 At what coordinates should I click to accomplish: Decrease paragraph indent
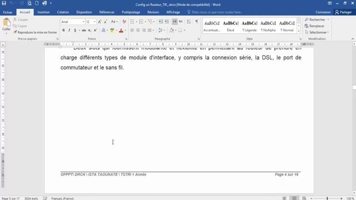tap(161, 22)
